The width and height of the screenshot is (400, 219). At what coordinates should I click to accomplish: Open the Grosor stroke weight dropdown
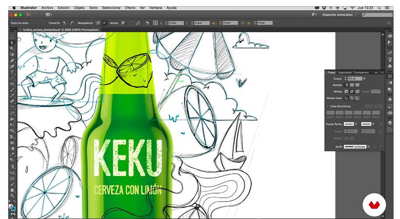click(364, 79)
